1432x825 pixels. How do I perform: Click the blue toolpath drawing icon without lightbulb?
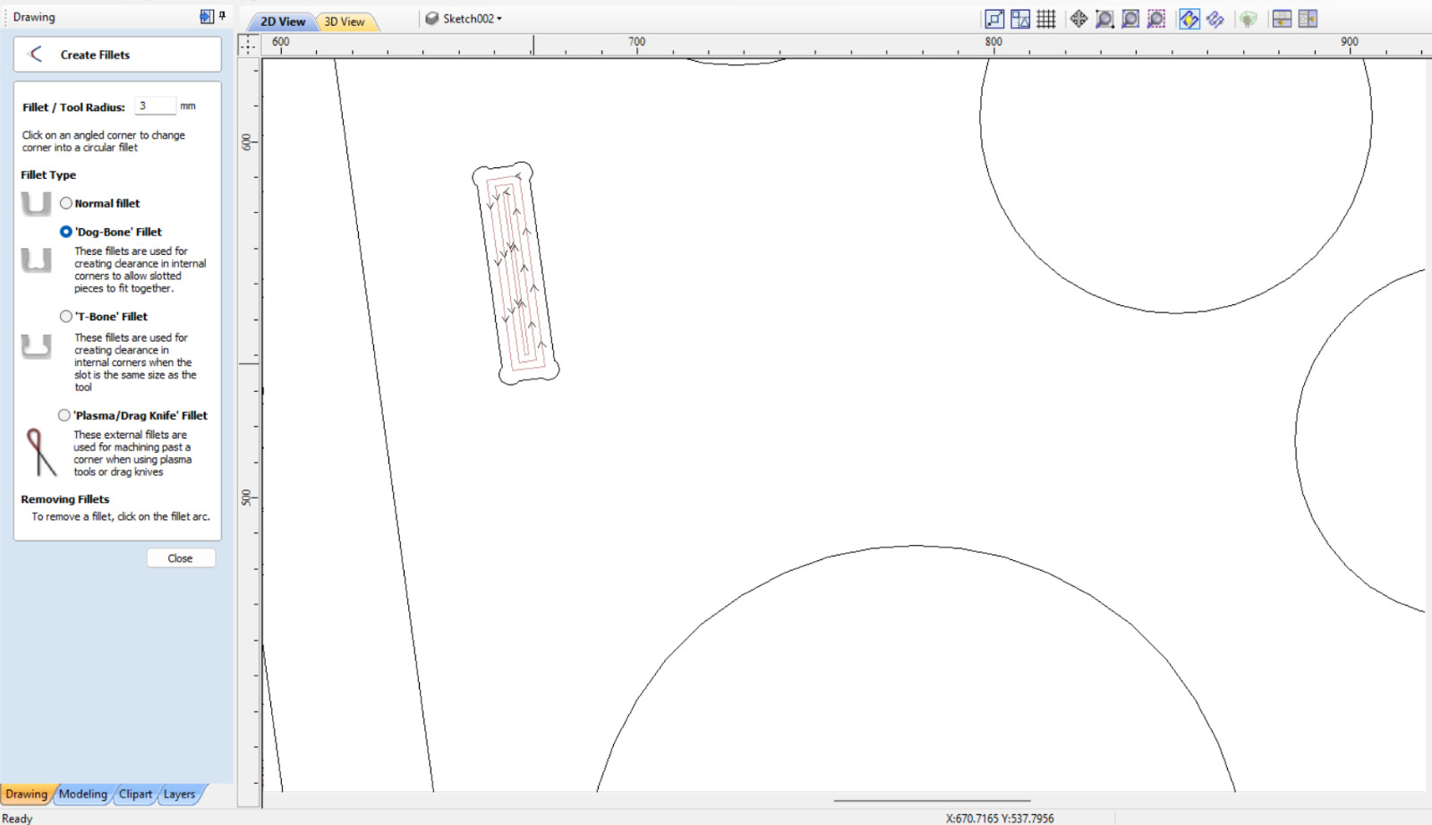[1215, 19]
